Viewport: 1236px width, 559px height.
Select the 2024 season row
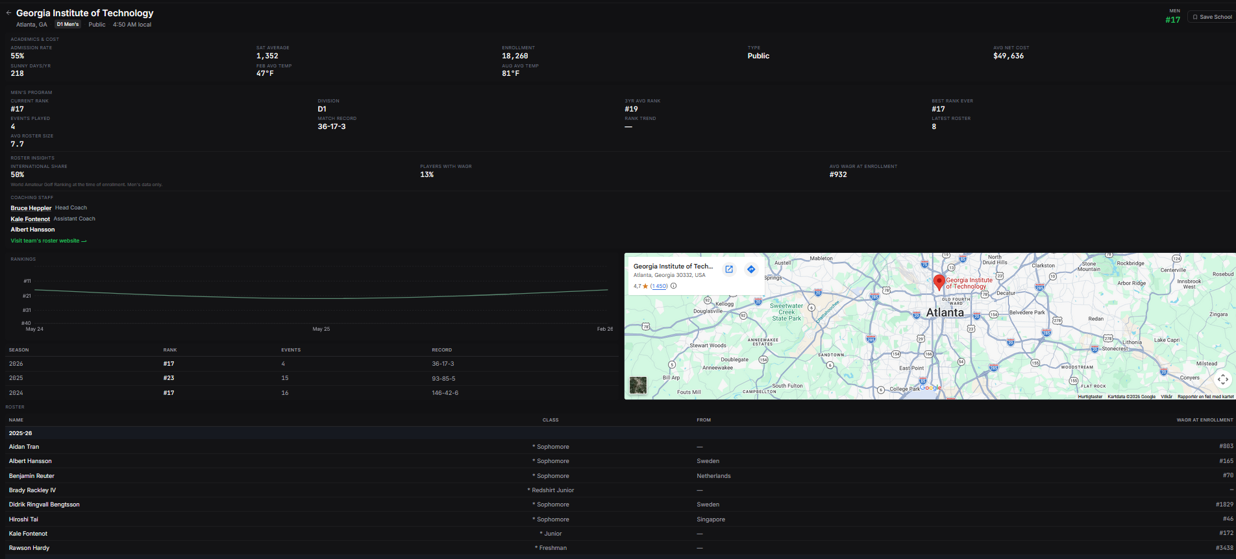tap(312, 393)
